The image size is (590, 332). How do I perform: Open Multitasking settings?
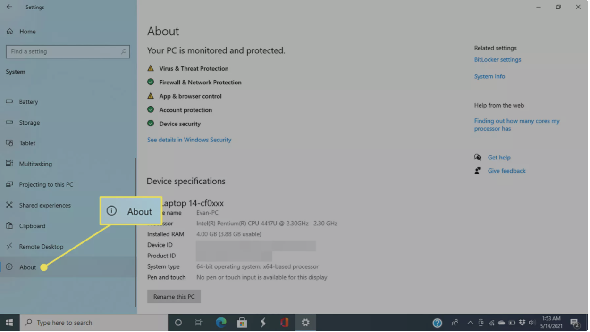35,164
